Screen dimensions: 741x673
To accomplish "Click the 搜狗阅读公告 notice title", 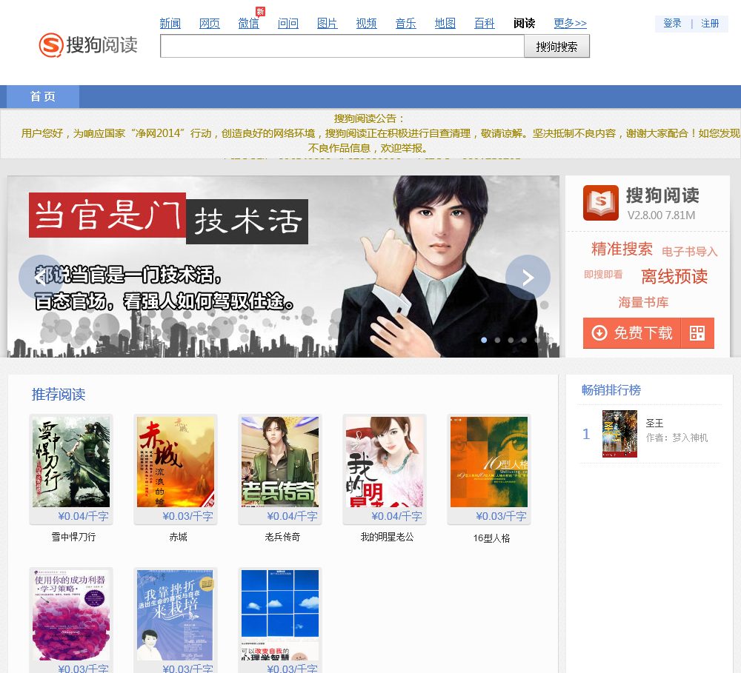I will tap(370, 118).
